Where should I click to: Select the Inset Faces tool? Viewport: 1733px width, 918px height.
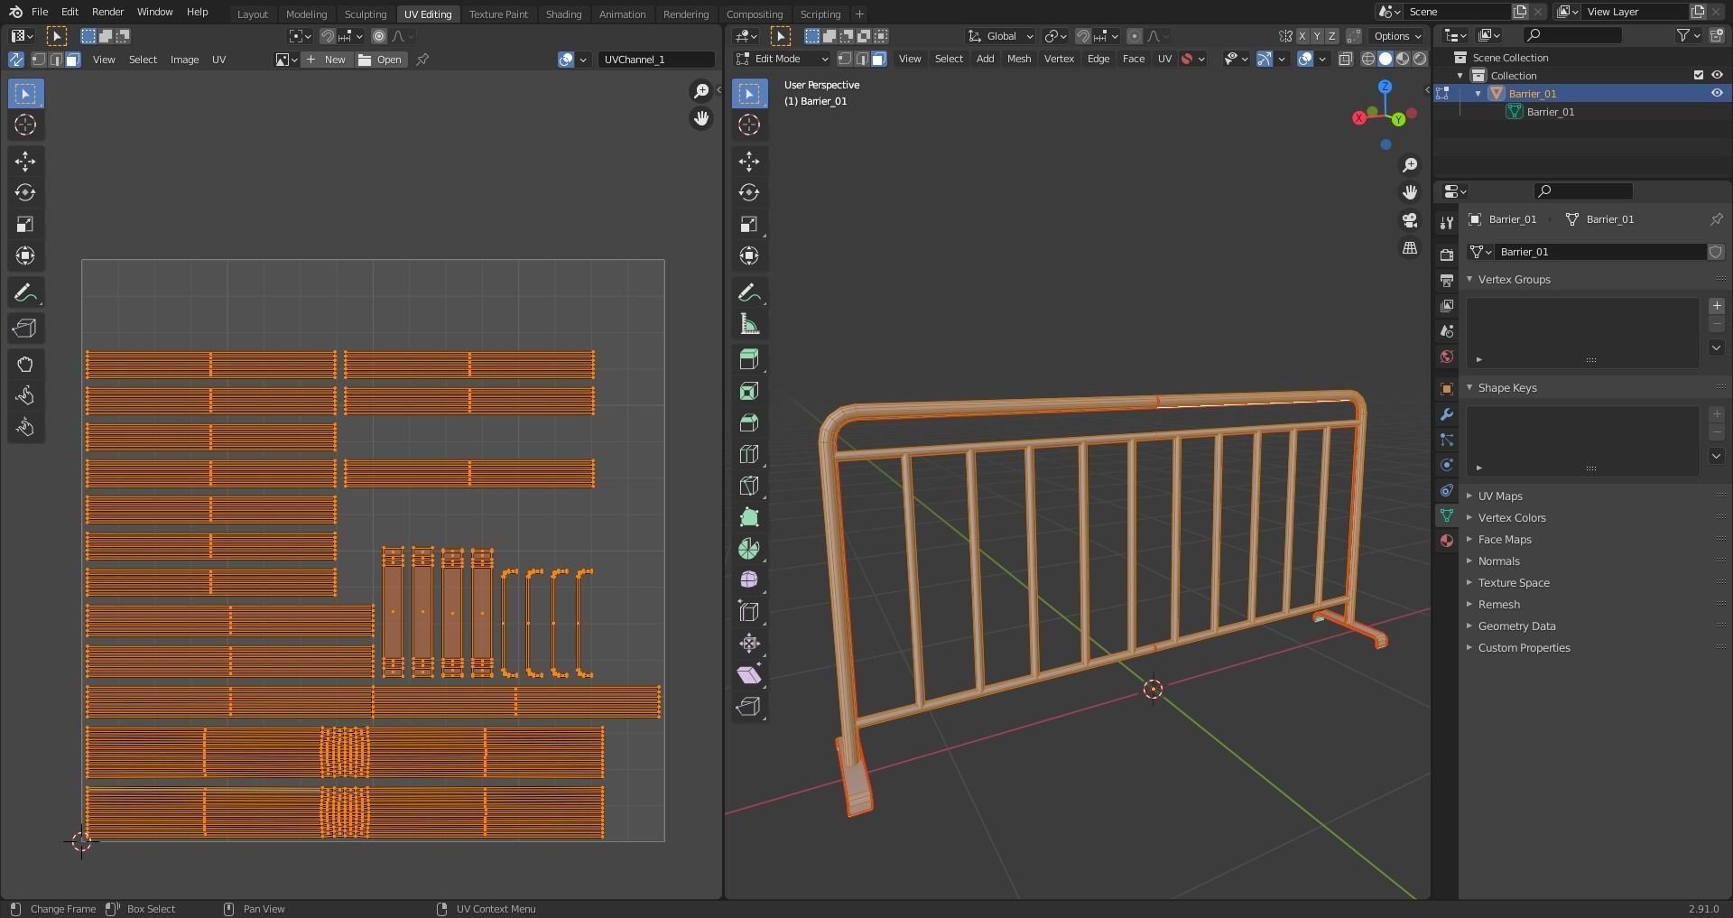[749, 391]
